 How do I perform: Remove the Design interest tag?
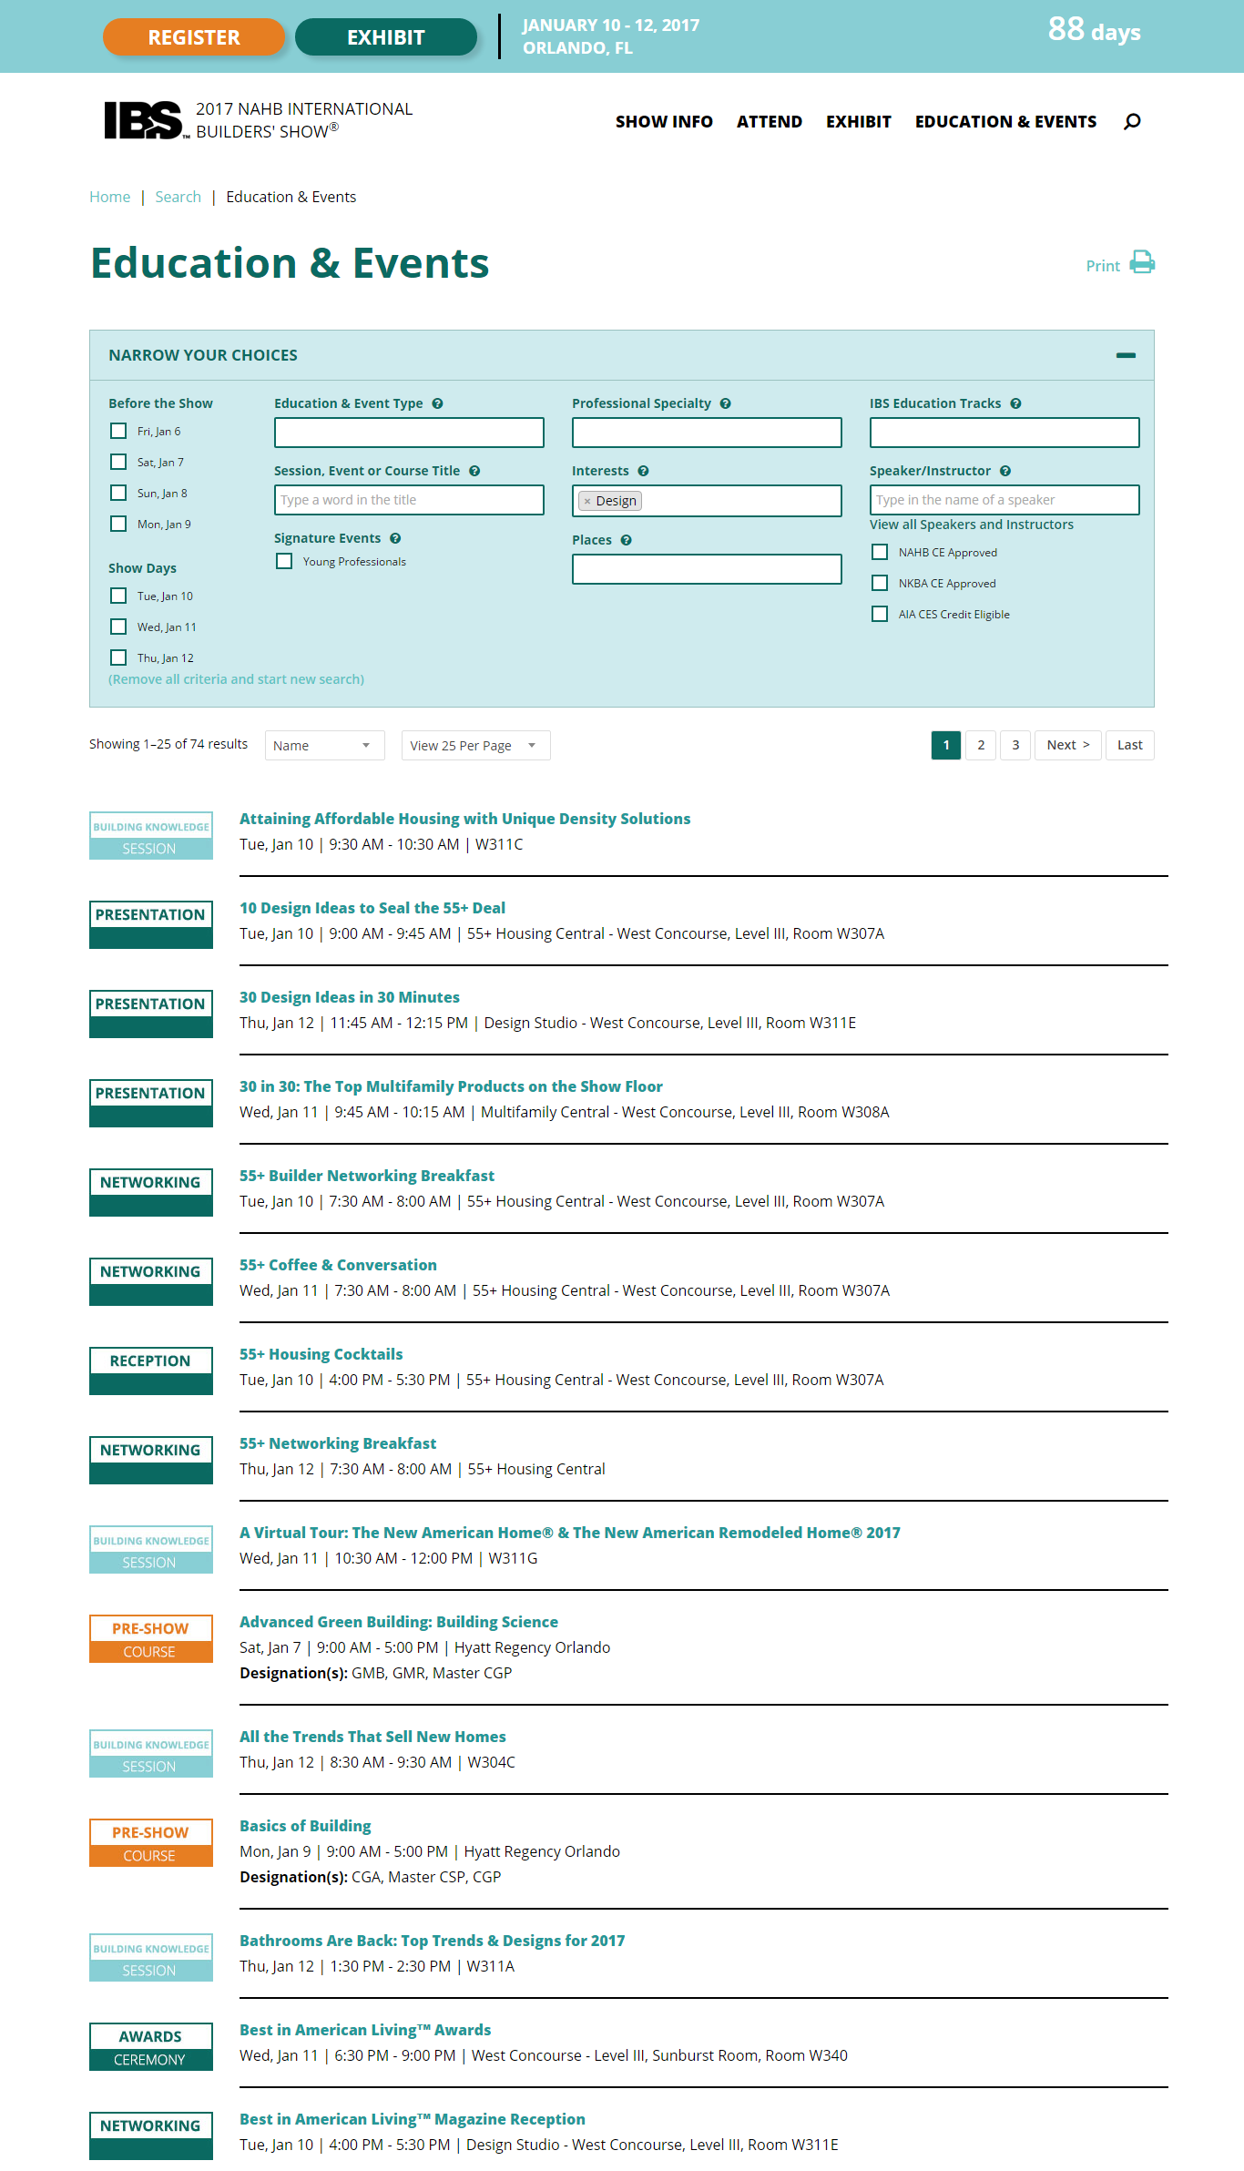coord(587,501)
